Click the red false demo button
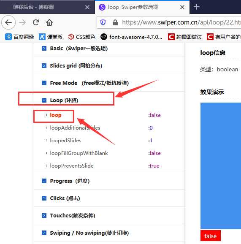 click(x=211, y=236)
